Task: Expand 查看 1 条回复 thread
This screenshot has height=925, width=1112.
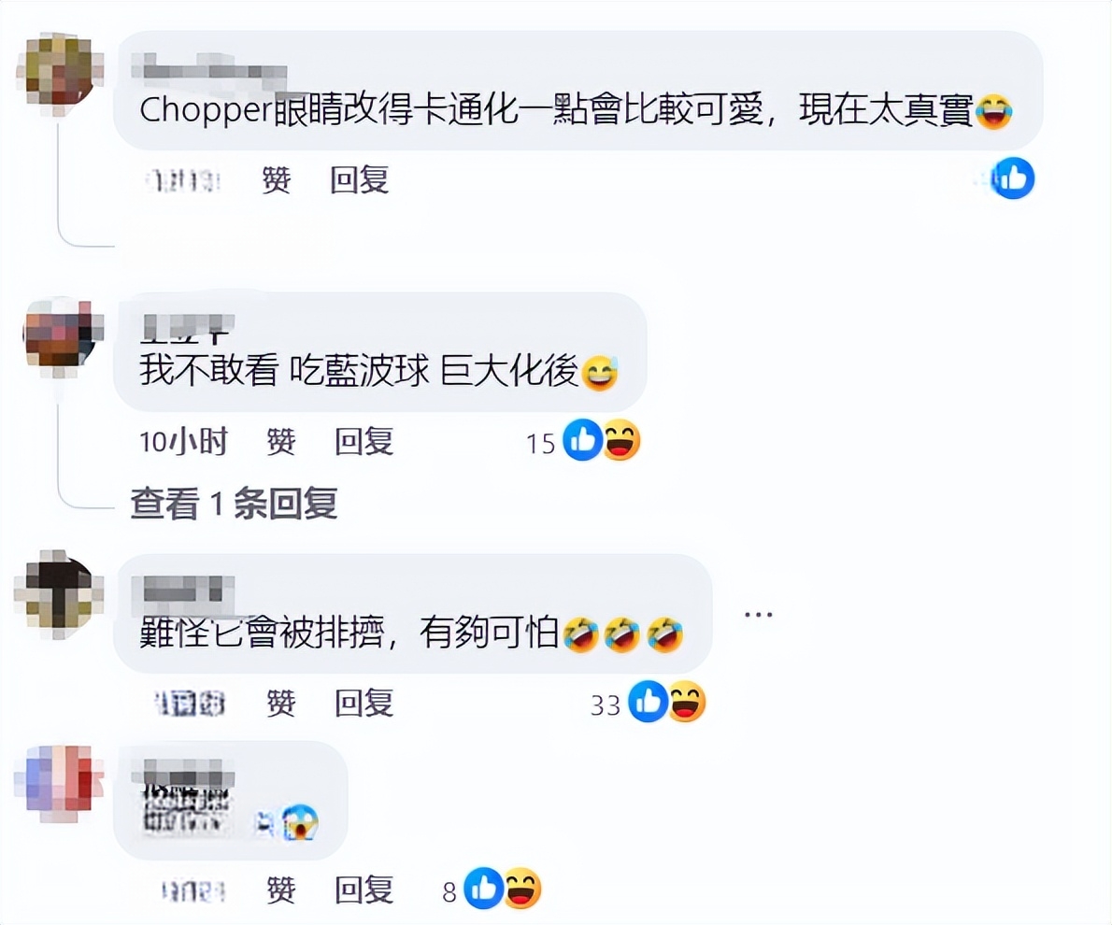Action: tap(234, 504)
